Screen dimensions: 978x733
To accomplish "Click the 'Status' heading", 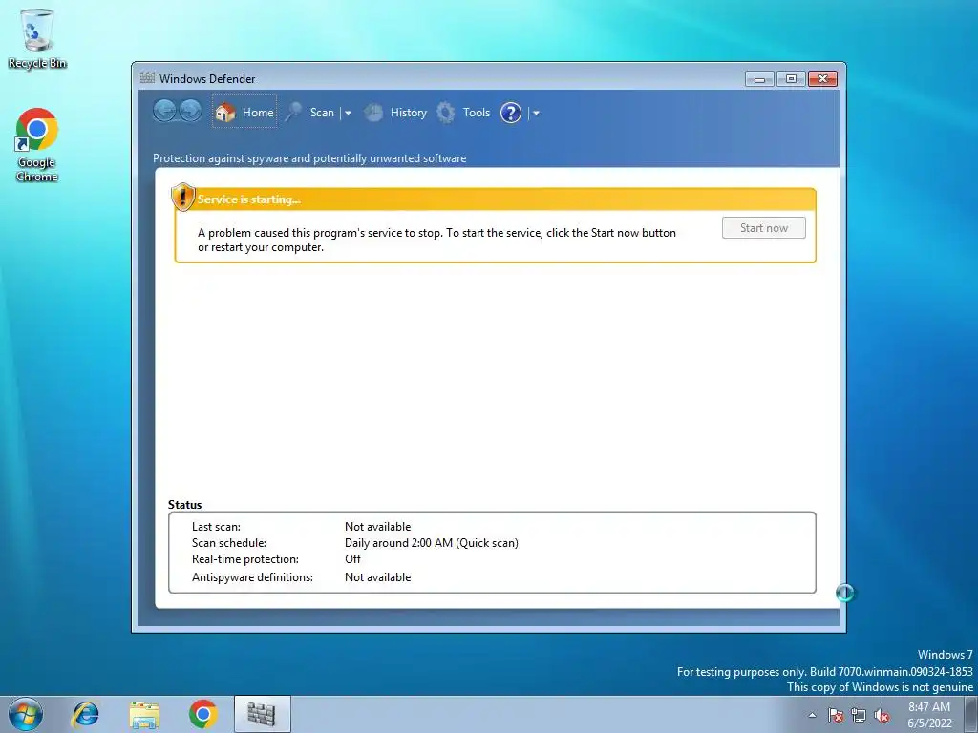I will pyautogui.click(x=184, y=504).
